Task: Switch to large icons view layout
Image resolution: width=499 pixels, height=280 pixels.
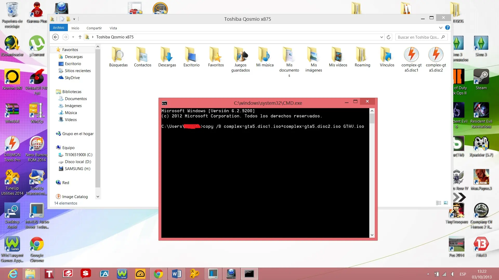Action: click(446, 203)
